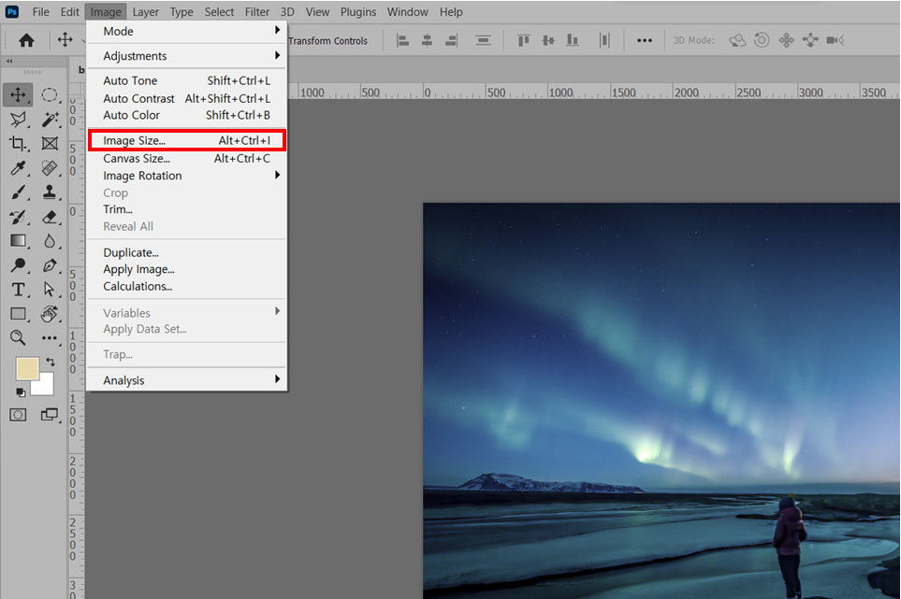This screenshot has width=901, height=599.
Task: Open the Layer menu
Action: point(145,11)
